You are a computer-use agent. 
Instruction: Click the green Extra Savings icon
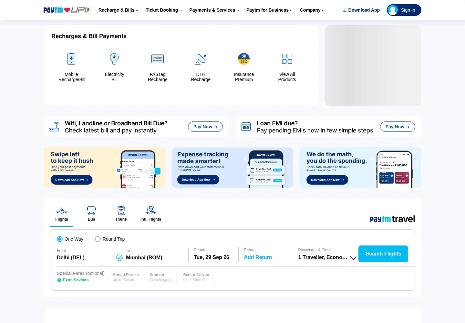(59, 280)
